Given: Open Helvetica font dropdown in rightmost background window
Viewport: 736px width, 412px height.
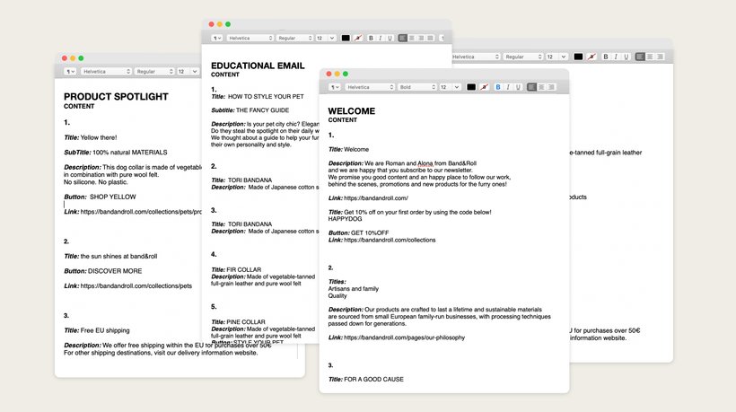Looking at the screenshot, I should pos(475,57).
